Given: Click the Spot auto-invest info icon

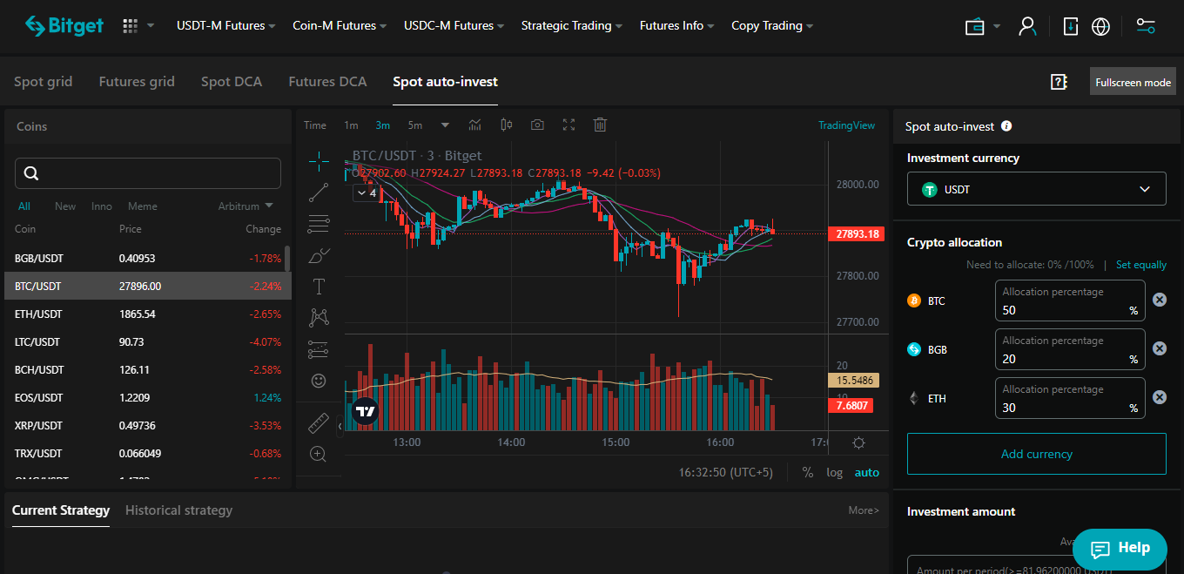Looking at the screenshot, I should pyautogui.click(x=1006, y=125).
